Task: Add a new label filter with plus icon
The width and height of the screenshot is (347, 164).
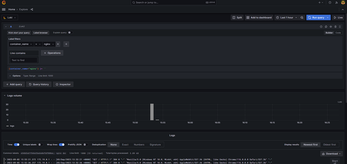Action: coord(66,44)
